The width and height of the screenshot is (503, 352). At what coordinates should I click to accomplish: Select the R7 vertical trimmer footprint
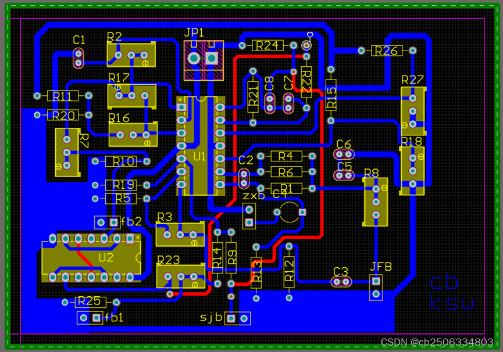67,152
